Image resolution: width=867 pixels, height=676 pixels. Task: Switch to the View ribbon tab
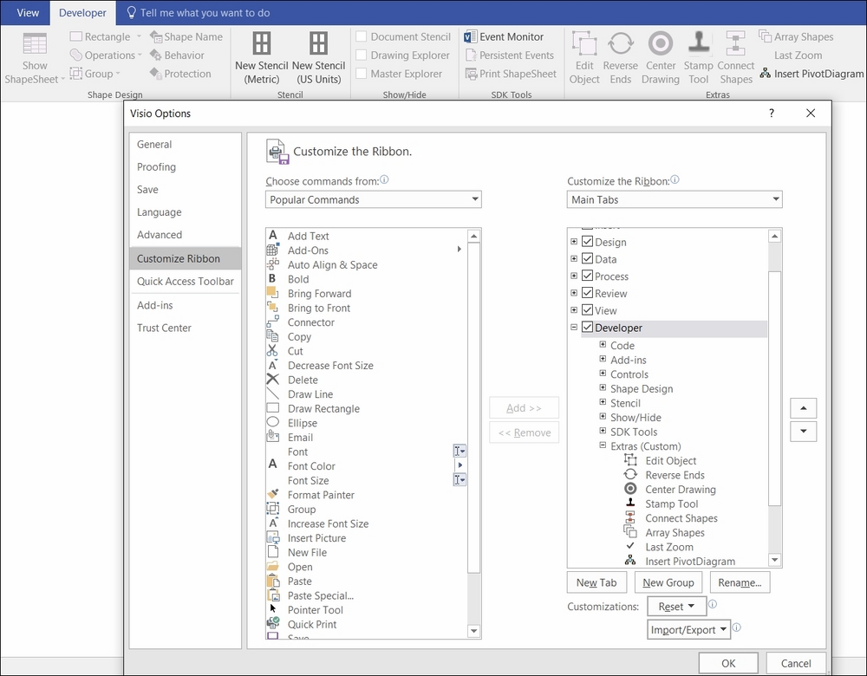pyautogui.click(x=28, y=13)
